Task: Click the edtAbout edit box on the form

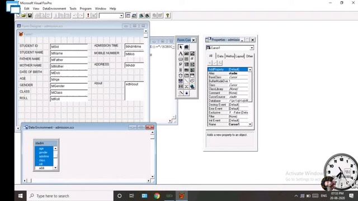Action: [x=134, y=90]
